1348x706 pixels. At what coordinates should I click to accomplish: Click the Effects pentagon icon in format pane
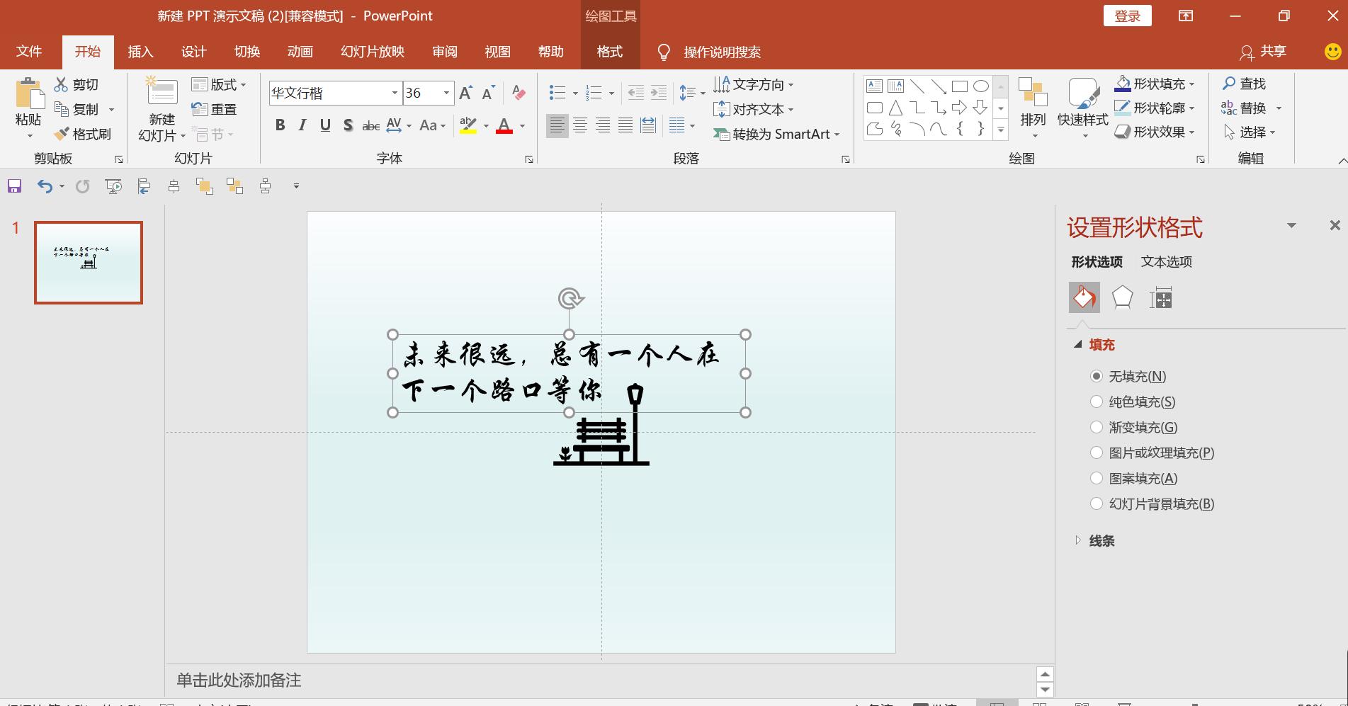point(1123,297)
